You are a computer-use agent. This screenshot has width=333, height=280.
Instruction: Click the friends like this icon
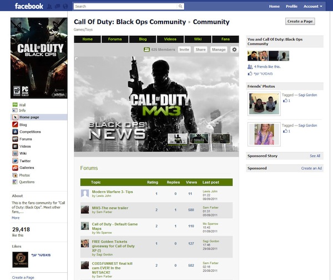(250, 67)
